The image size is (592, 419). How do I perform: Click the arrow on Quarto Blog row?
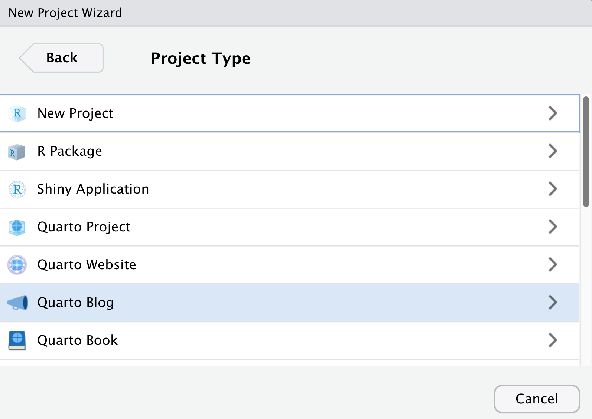pyautogui.click(x=553, y=303)
